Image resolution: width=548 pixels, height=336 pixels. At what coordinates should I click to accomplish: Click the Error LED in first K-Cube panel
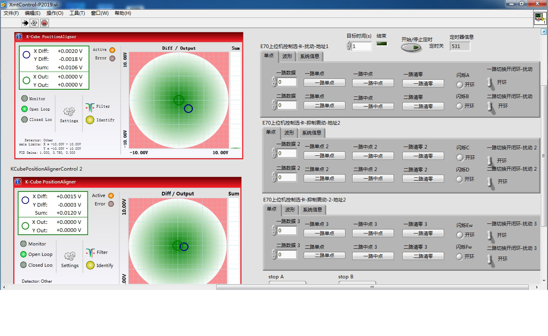click(112, 58)
